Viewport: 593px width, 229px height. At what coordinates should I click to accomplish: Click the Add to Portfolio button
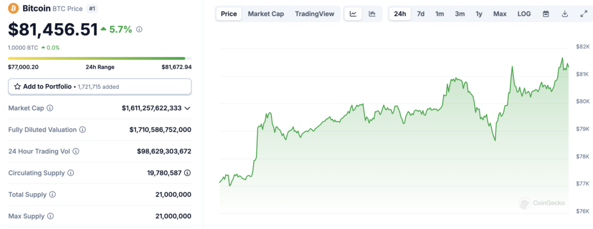pyautogui.click(x=100, y=87)
